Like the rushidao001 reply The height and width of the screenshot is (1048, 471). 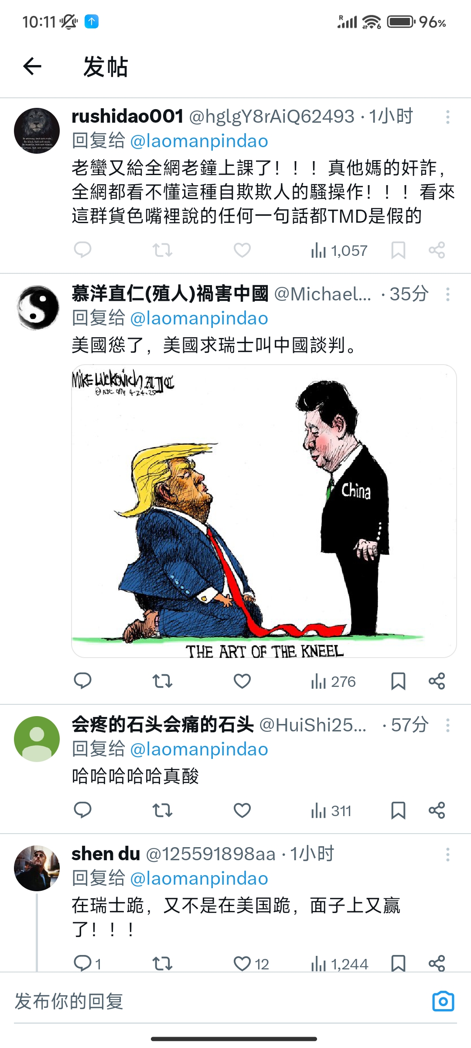[242, 250]
